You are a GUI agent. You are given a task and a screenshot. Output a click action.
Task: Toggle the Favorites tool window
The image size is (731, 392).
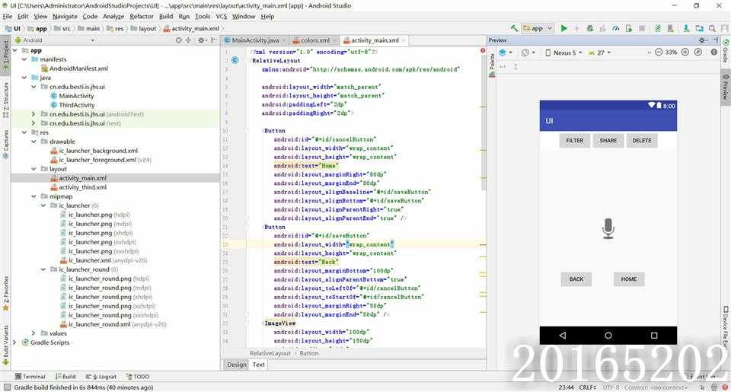pos(5,294)
